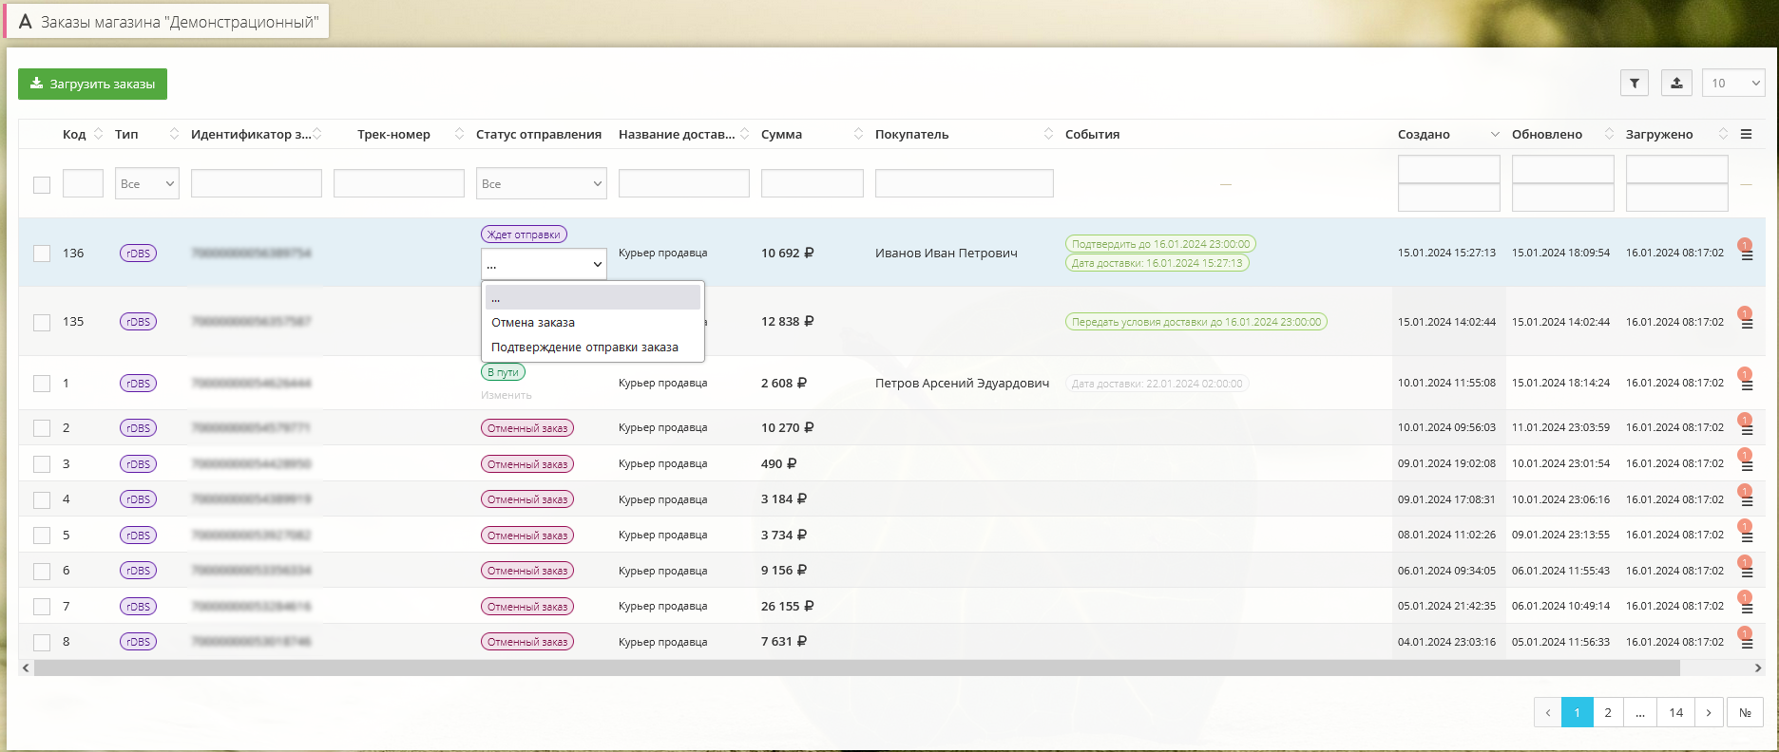Viewport: 1779px width, 752px height.
Task: Toggle the select-all checkbox in filter row
Action: coord(42,184)
